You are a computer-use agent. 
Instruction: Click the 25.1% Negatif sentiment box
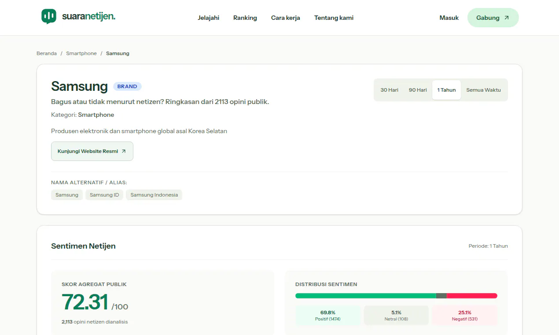tap(465, 316)
